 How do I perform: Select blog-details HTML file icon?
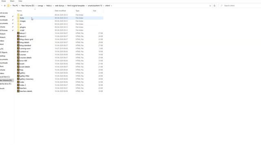pyautogui.click(x=18, y=42)
